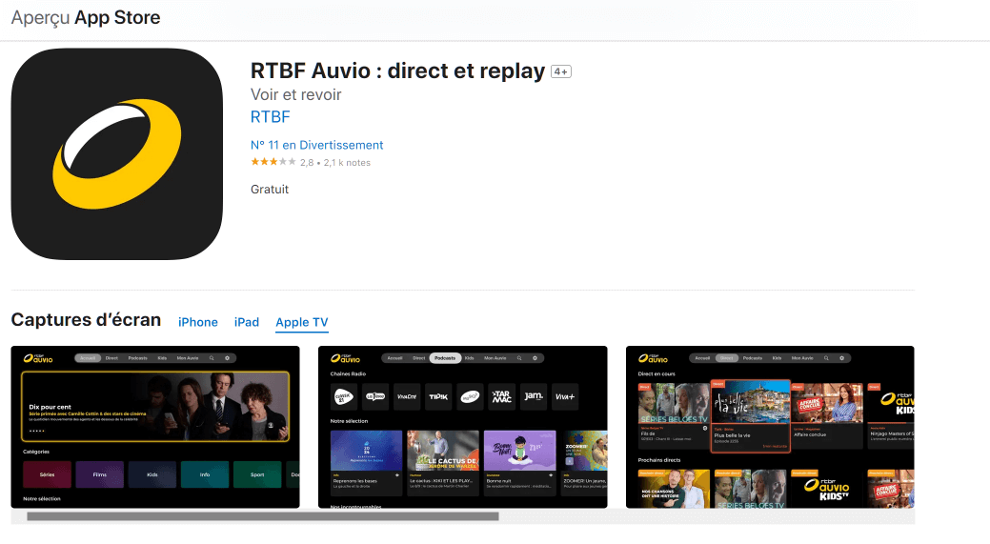Switch to the iPad screenshots tab

click(246, 322)
